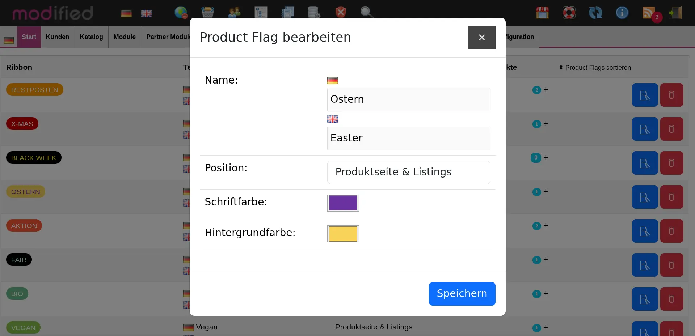This screenshot has height=336, width=695.
Task: Switch admin language to English flag
Action: [x=147, y=14]
